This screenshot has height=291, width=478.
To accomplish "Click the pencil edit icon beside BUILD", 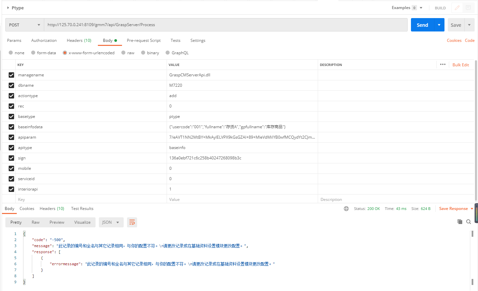I will pyautogui.click(x=457, y=8).
